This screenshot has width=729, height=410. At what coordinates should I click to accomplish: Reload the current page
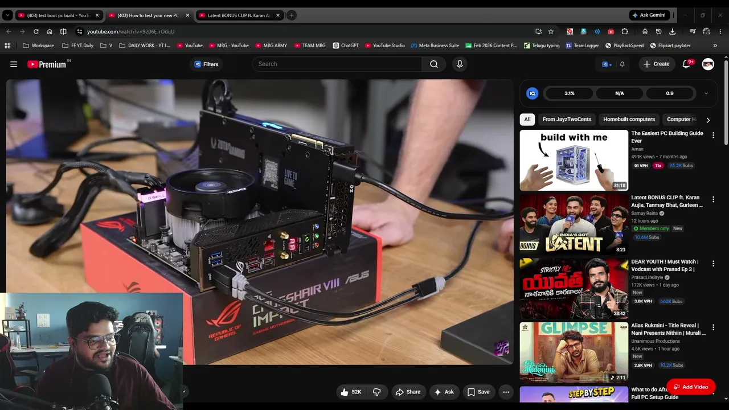coord(36,31)
